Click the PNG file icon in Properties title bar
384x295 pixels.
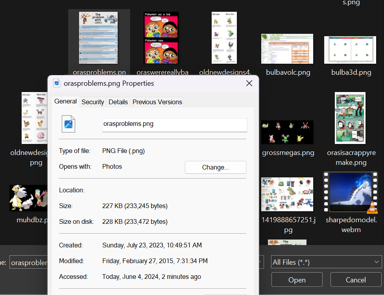(x=57, y=83)
